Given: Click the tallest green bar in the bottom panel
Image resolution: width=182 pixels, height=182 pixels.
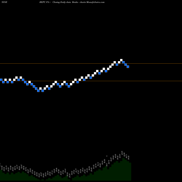Looking at the screenshot, I should coord(123,169).
